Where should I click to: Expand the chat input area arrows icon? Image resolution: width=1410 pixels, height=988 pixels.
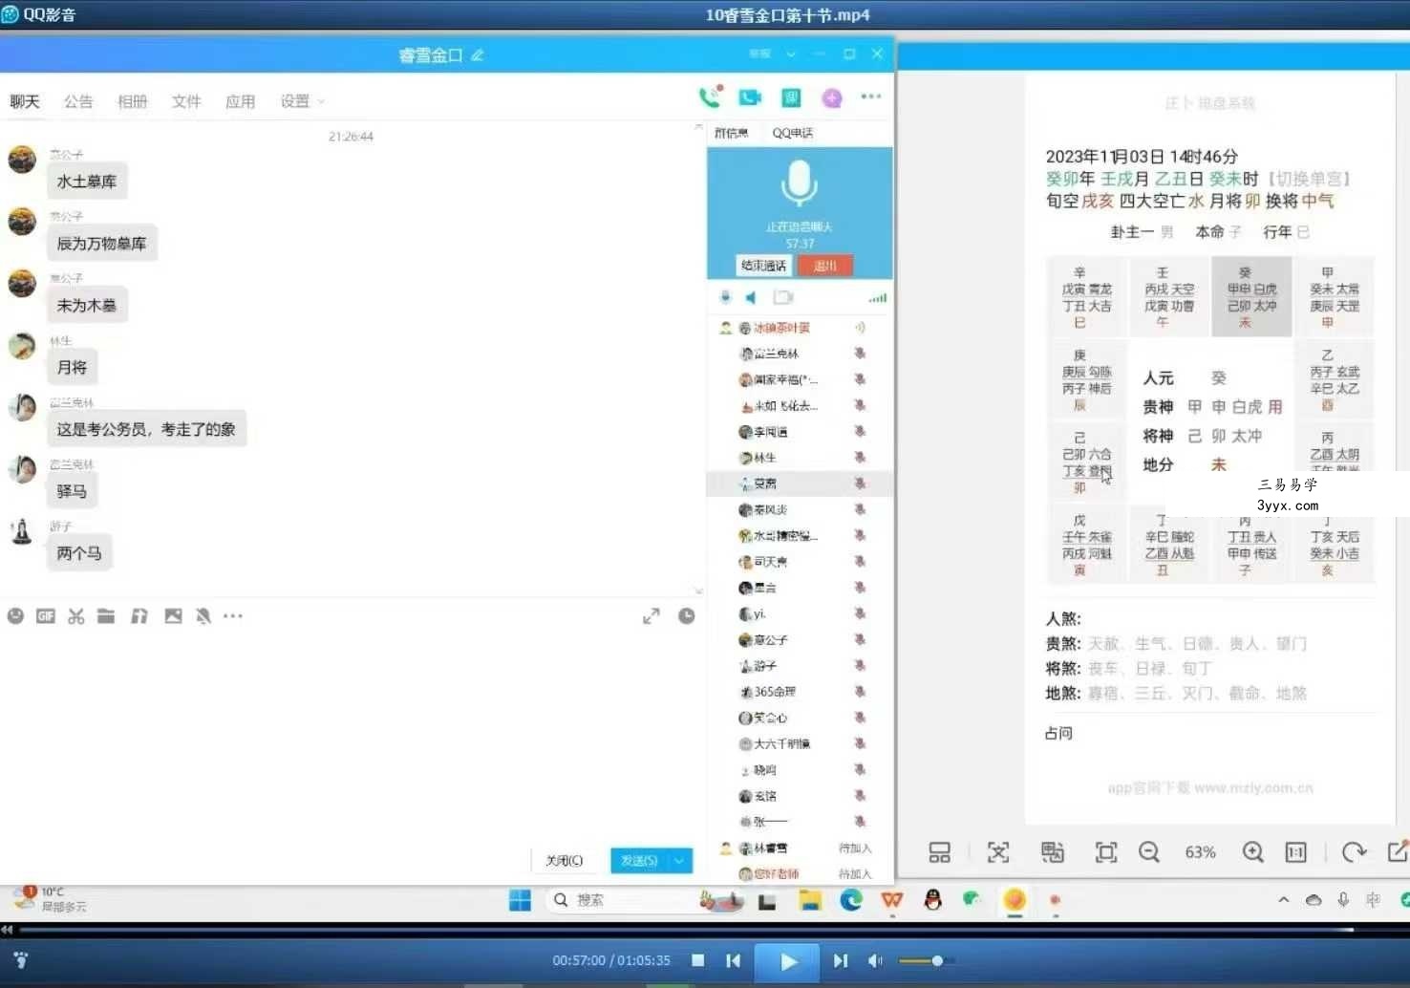[652, 616]
